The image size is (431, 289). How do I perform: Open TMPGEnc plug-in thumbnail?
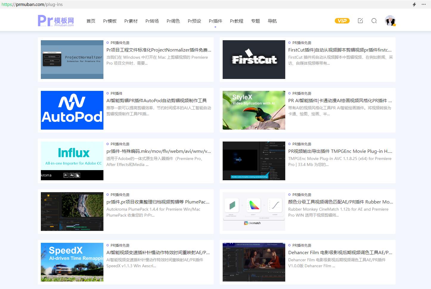254,161
